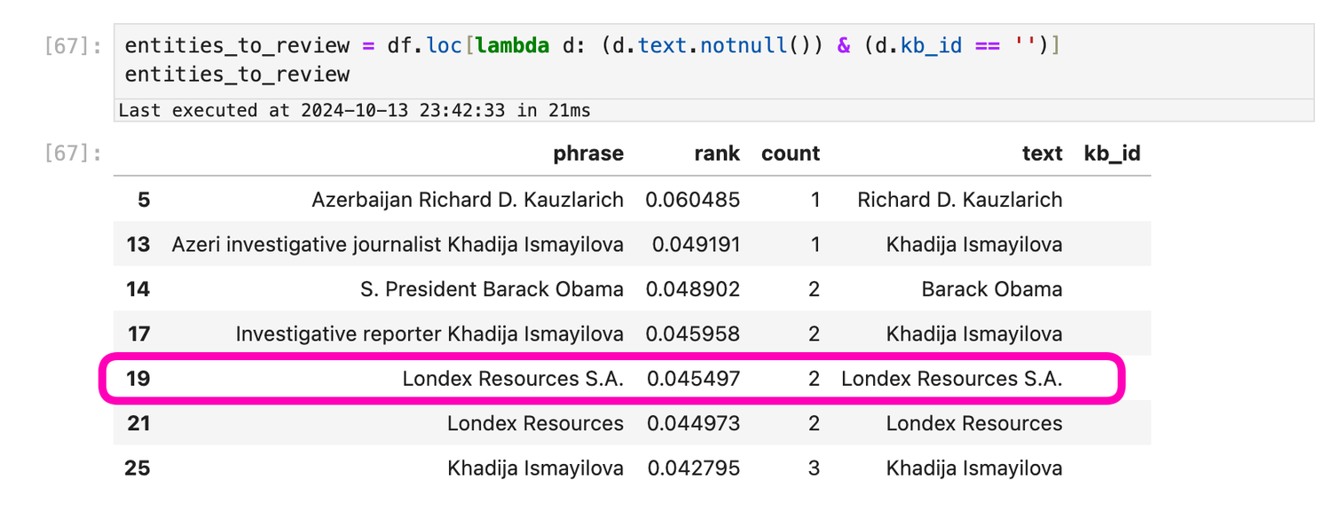Select phrase 'S. President Barack Obama'
Viewport: 1331px width, 519px height.
pos(492,288)
